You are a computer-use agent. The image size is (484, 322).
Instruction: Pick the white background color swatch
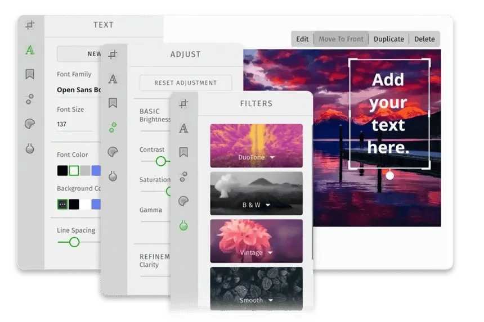[x=85, y=204]
